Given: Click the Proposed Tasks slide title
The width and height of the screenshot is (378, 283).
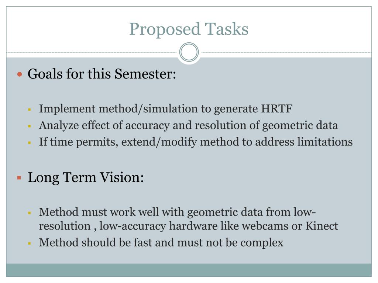Looking at the screenshot, I should click(189, 29).
